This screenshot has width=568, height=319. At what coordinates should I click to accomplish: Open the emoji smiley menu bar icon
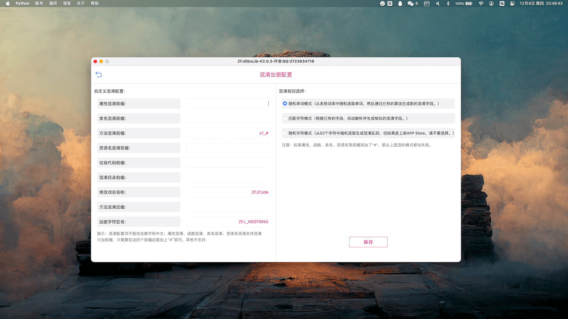point(382,4)
